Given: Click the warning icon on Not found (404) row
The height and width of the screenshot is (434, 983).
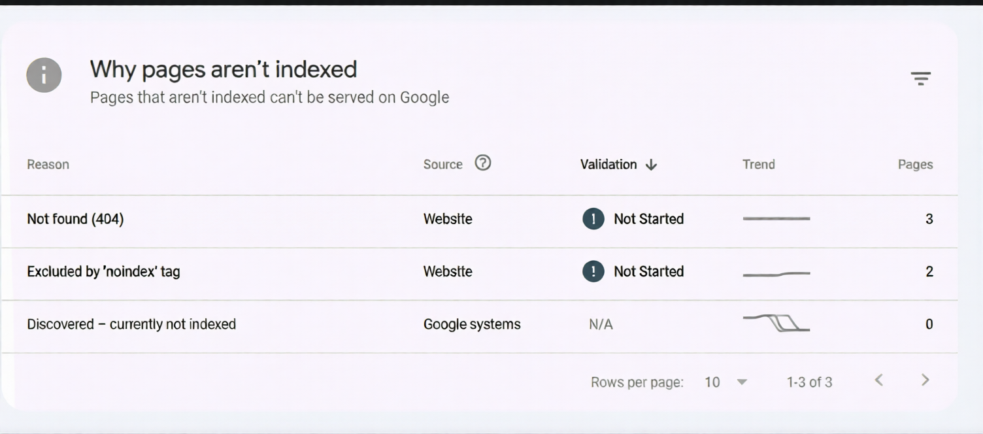Looking at the screenshot, I should [593, 219].
